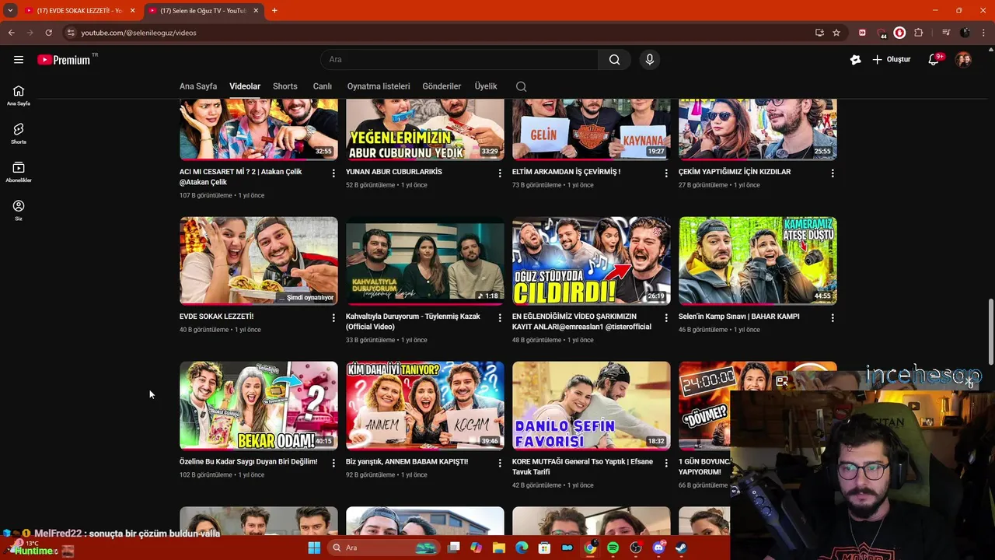Open the Windows Start menu
Viewport: 995px width, 560px height.
(314, 548)
